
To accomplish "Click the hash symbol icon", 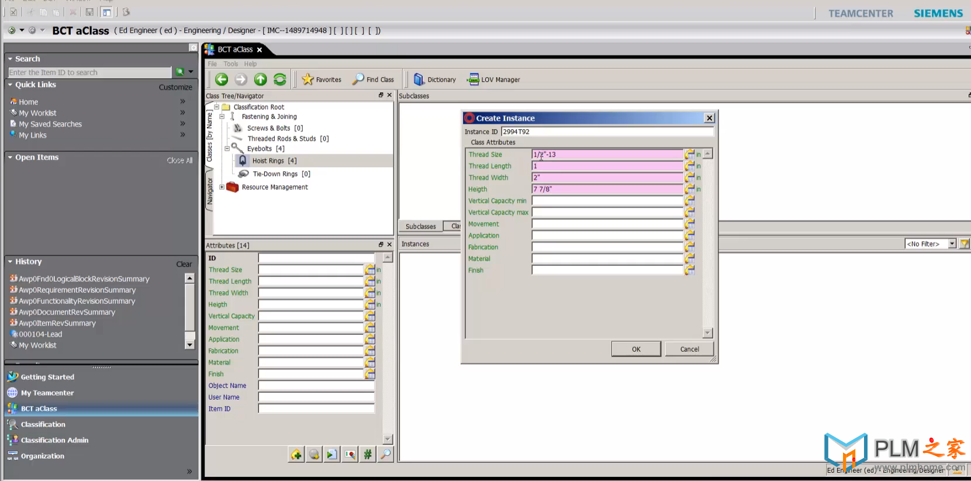I will click(x=368, y=454).
